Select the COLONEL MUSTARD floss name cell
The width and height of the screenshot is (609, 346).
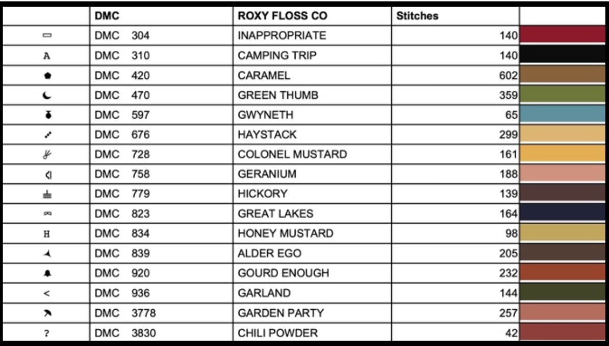point(312,154)
